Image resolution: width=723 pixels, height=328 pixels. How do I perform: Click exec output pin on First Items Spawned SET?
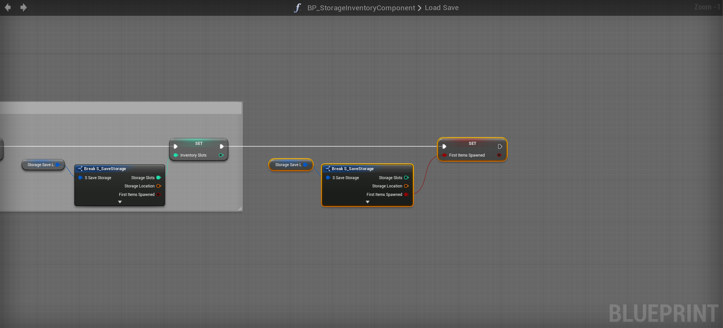coord(500,146)
